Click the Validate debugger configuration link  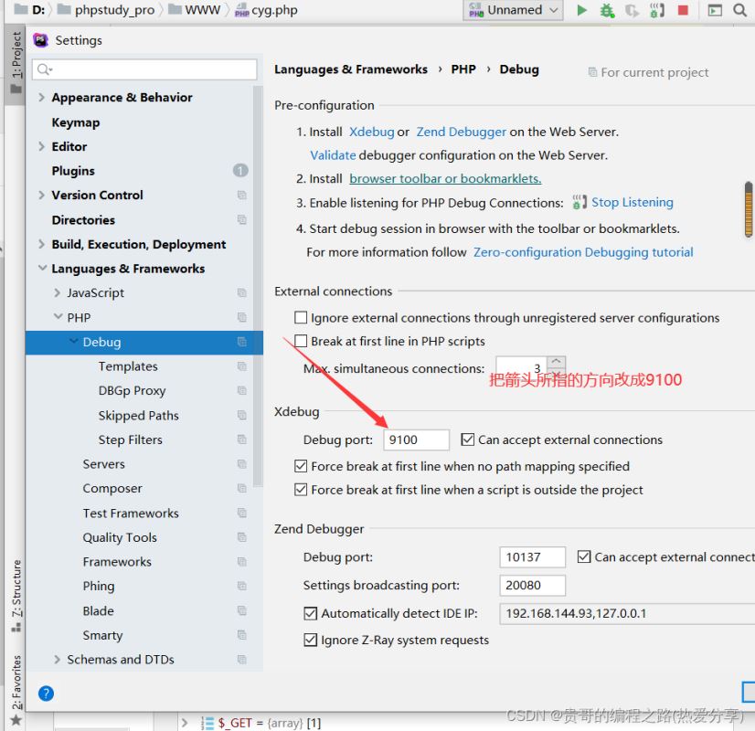pos(333,155)
